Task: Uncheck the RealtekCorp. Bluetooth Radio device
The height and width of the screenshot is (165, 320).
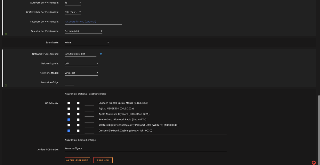Action: coord(68,120)
